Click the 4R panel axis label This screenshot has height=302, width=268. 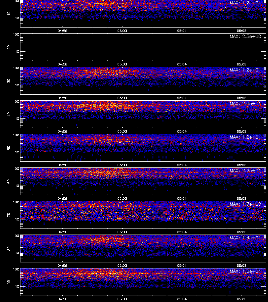click(9, 114)
